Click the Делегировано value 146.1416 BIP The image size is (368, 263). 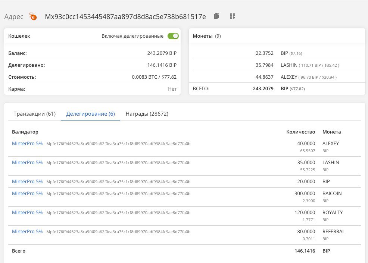pyautogui.click(x=162, y=65)
